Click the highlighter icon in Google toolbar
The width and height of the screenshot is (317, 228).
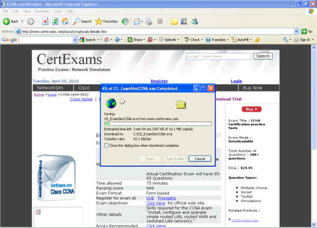tap(257, 40)
